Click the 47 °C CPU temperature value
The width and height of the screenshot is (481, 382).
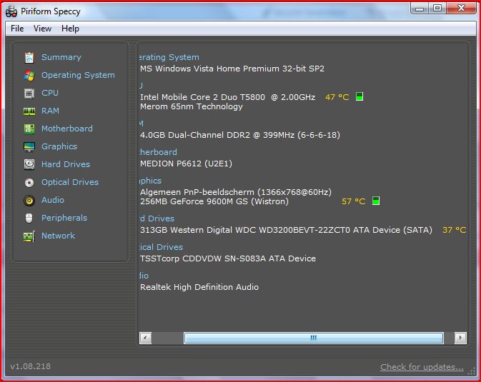[x=337, y=97]
